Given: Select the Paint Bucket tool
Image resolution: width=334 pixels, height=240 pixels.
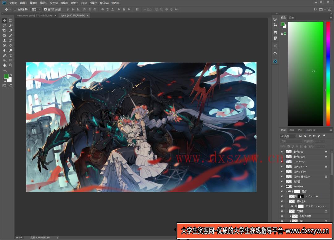Looking at the screenshot, I should (11, 45).
